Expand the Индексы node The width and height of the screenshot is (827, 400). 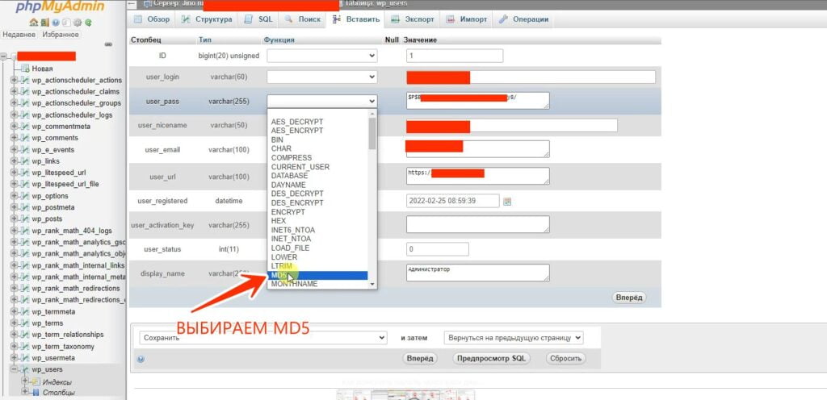24,381
